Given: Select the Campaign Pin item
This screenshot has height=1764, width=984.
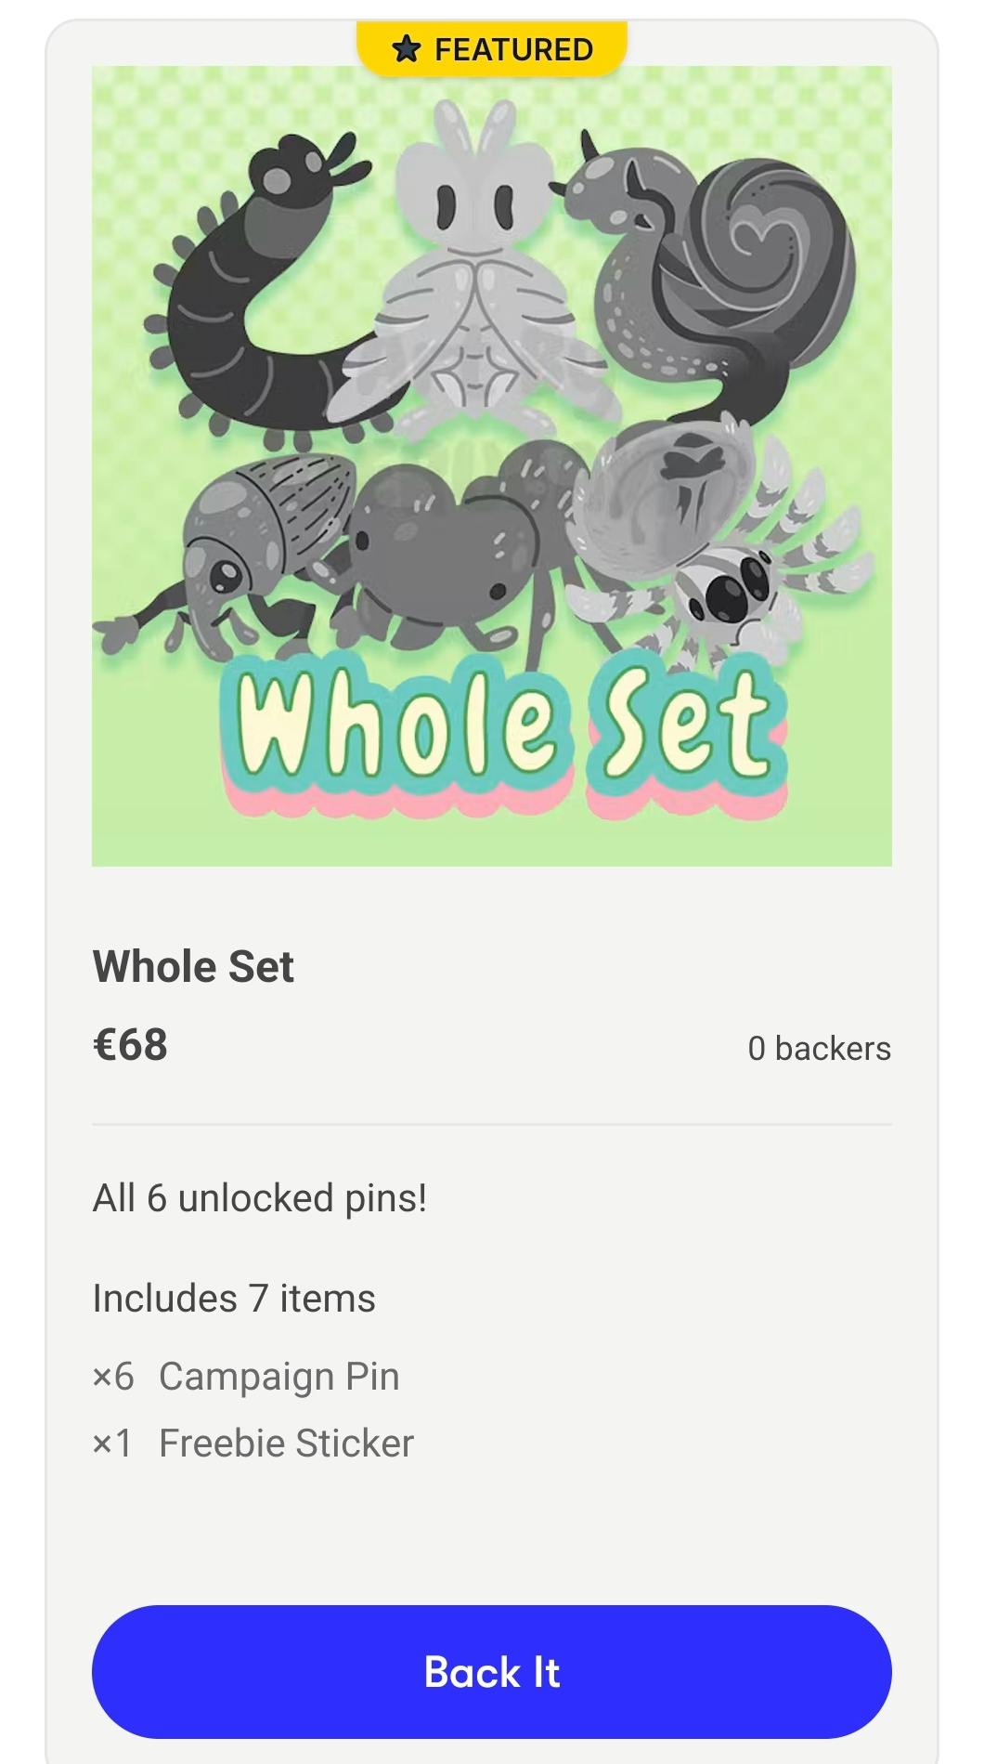Looking at the screenshot, I should tap(278, 1377).
